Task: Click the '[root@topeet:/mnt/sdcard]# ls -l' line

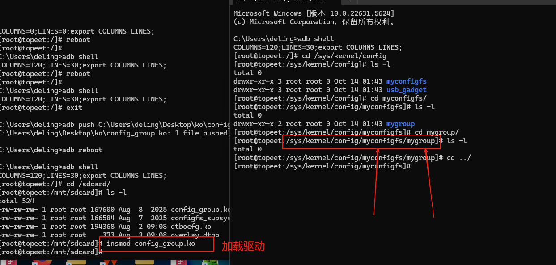Action: [x=64, y=193]
